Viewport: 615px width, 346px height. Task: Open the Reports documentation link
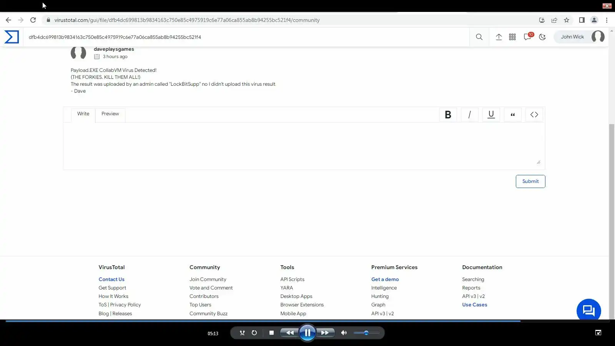(471, 288)
